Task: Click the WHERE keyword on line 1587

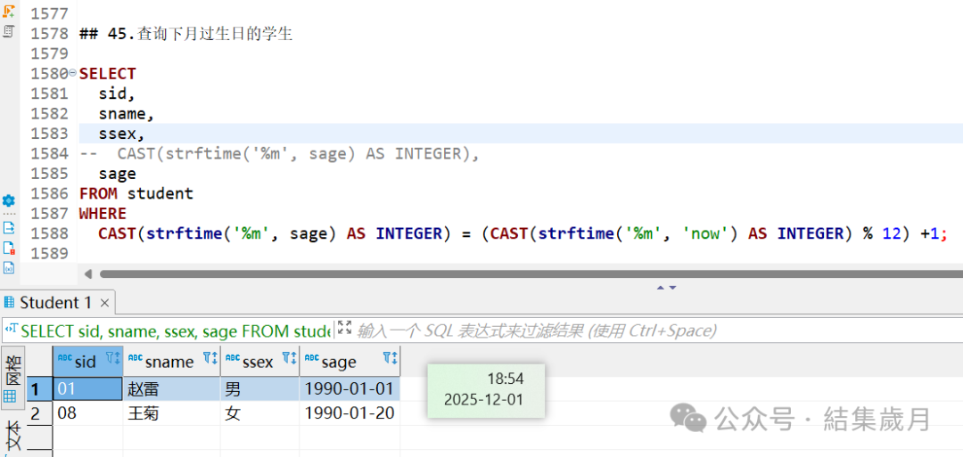Action: click(103, 214)
